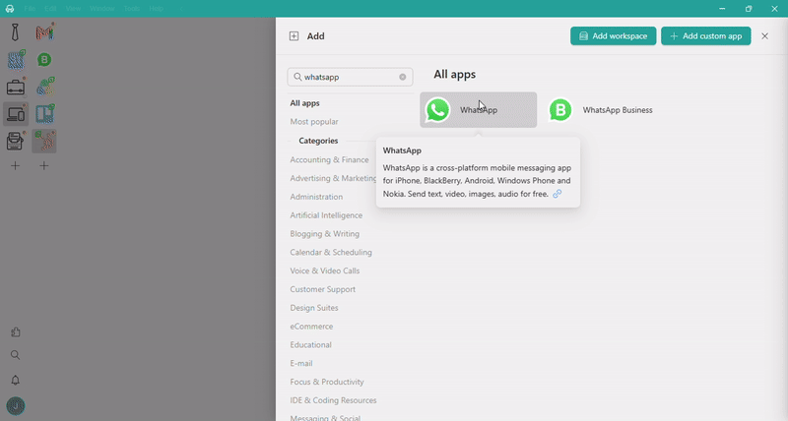Open the View menu
The width and height of the screenshot is (788, 421).
point(73,9)
